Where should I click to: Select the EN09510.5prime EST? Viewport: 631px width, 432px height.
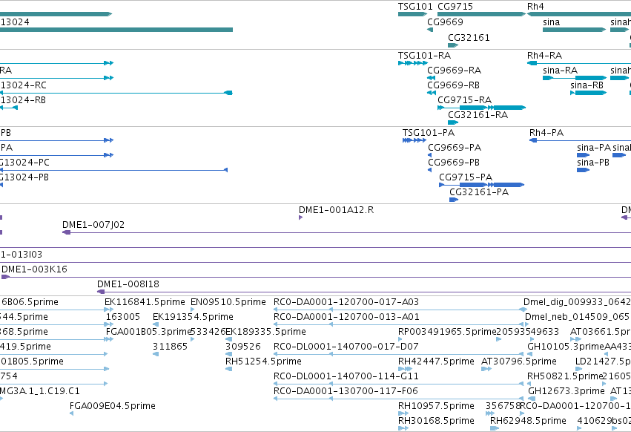pyautogui.click(x=193, y=310)
